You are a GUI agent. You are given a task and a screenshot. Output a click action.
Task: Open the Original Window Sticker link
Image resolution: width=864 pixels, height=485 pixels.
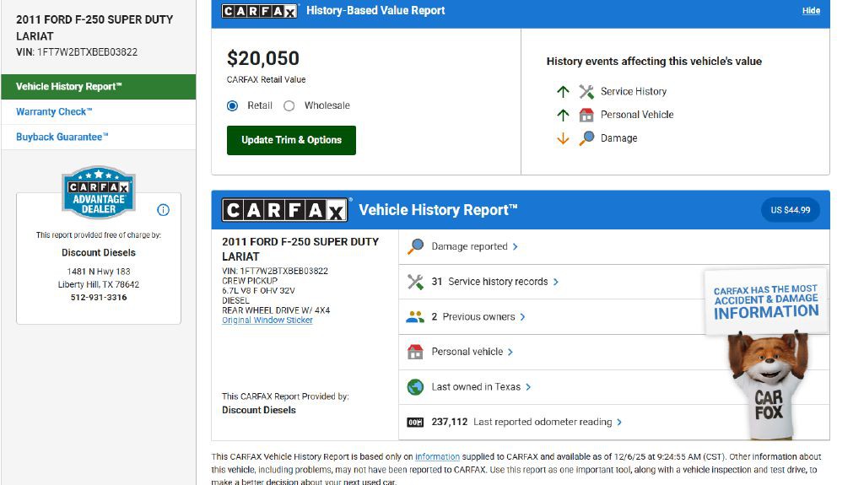[267, 321]
